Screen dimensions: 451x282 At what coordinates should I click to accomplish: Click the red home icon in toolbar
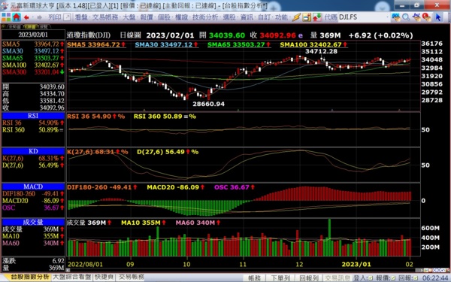17,17
